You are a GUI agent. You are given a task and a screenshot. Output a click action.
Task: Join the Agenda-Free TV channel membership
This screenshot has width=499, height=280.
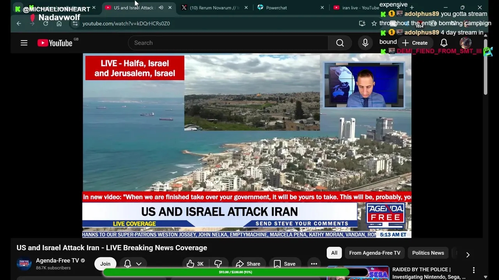[x=105, y=264]
